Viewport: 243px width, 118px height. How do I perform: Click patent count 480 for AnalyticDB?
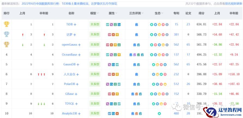(x=176, y=113)
